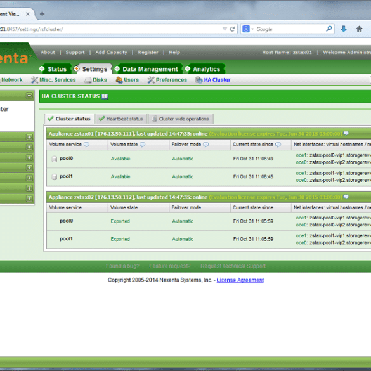Open Users settings
The height and width of the screenshot is (371, 371).
pos(127,80)
